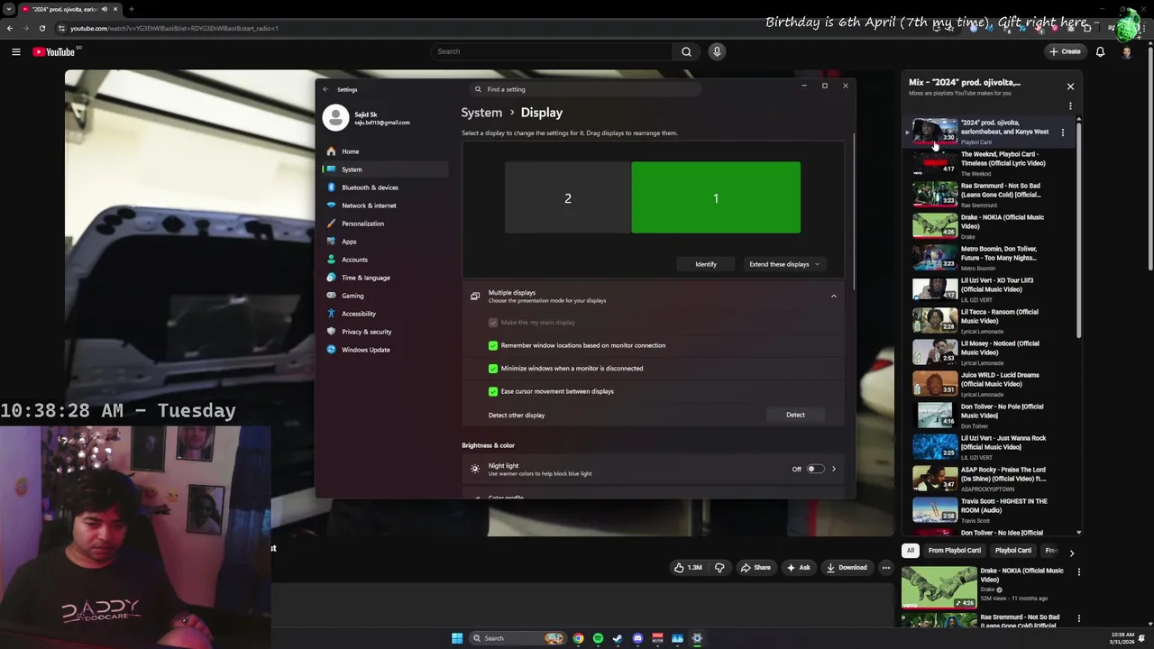Open options for '2024' playlist item
The width and height of the screenshot is (1154, 649).
[1063, 132]
